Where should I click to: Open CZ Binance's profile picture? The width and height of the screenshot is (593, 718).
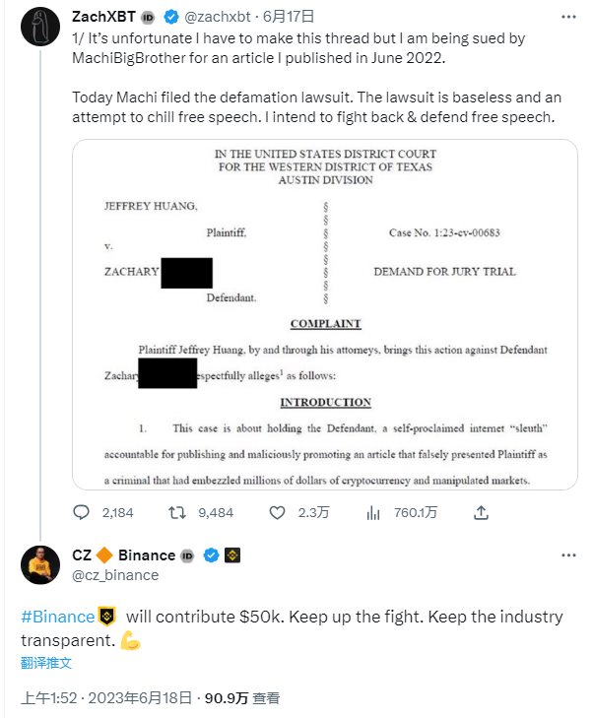click(x=38, y=564)
